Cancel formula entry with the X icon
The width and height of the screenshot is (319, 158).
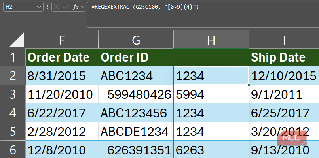point(57,7)
